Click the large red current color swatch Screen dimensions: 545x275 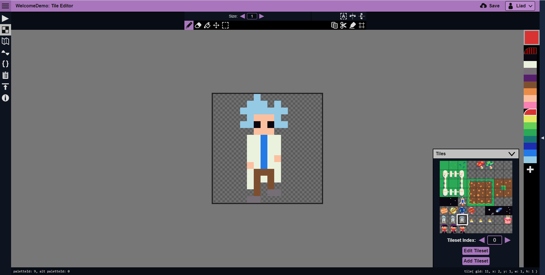pyautogui.click(x=532, y=37)
